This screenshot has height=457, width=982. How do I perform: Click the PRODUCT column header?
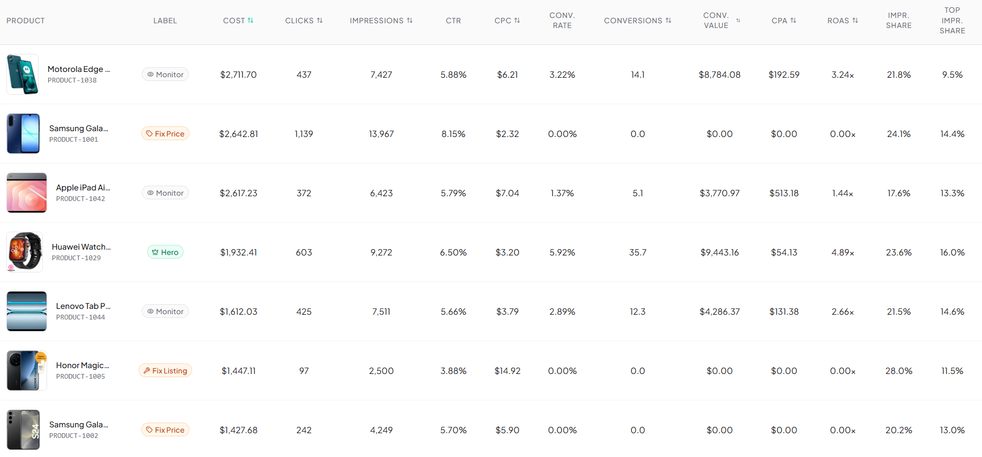[x=25, y=21]
